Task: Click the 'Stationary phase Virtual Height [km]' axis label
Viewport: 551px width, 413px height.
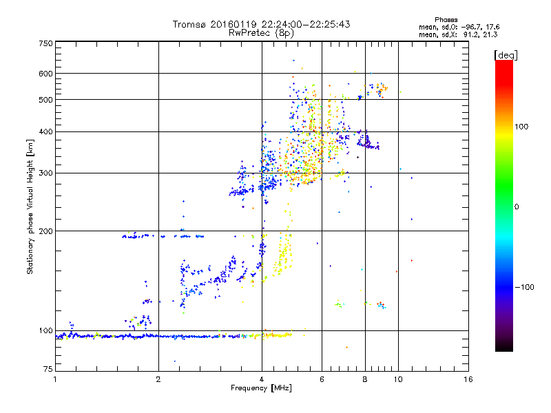Action: [x=30, y=207]
